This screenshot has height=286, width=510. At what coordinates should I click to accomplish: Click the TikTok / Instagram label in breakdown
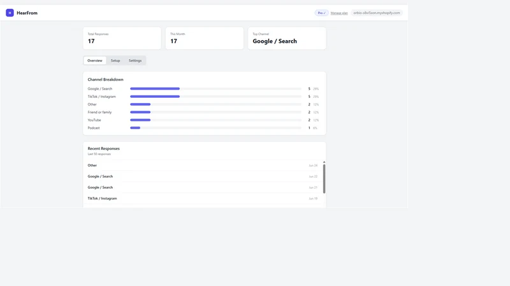coord(101,97)
